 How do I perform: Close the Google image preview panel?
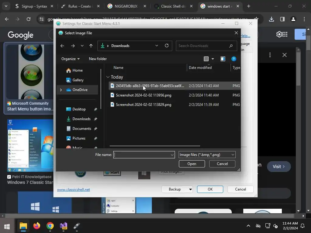[x=284, y=55]
